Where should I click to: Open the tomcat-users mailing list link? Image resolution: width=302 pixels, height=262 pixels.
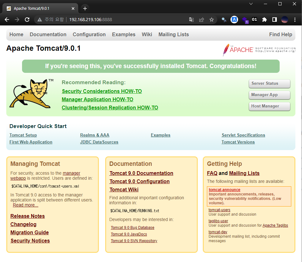click(219, 210)
